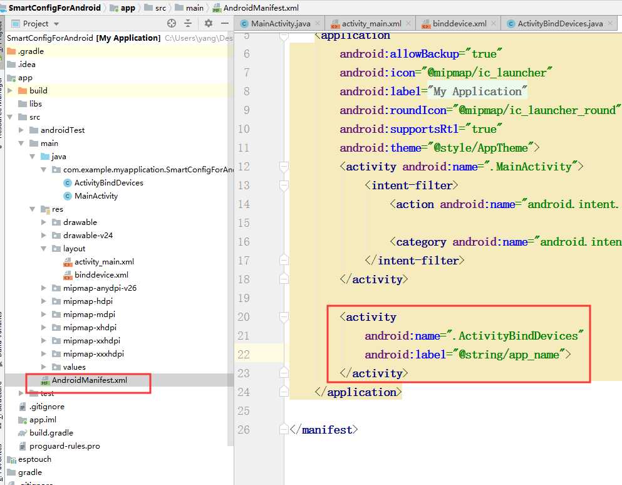Select the .gradle folder icon

tap(11, 51)
